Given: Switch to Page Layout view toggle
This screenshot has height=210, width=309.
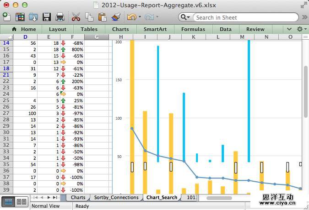Looking at the screenshot, I should point(22,201).
